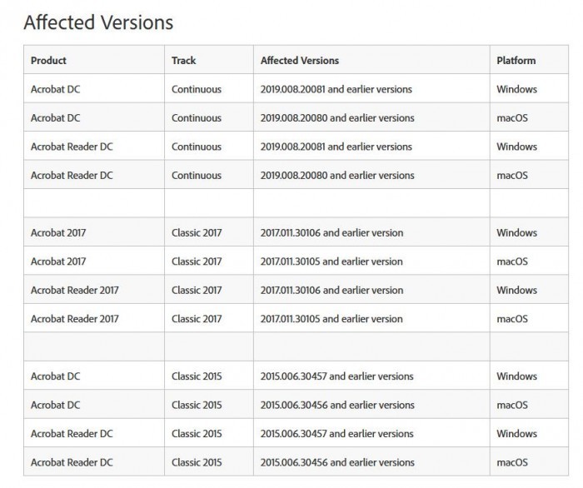This screenshot has width=583, height=488.
Task: Click Classic 2017 track for Acrobat 2017 macOS
Action: (x=197, y=261)
